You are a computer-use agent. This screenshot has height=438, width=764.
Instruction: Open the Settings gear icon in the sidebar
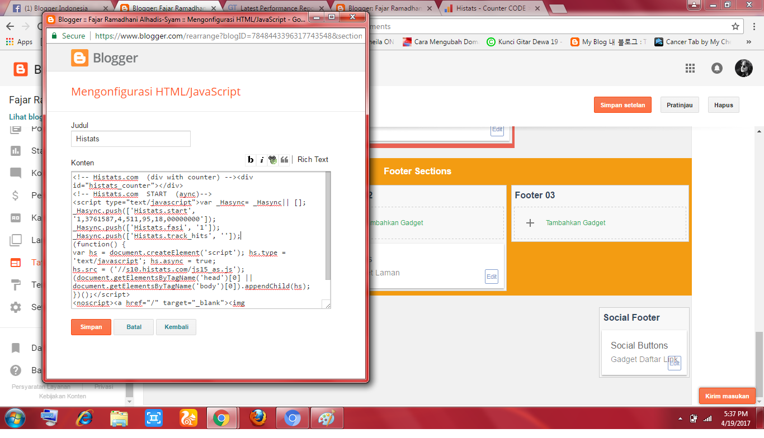[x=16, y=307]
